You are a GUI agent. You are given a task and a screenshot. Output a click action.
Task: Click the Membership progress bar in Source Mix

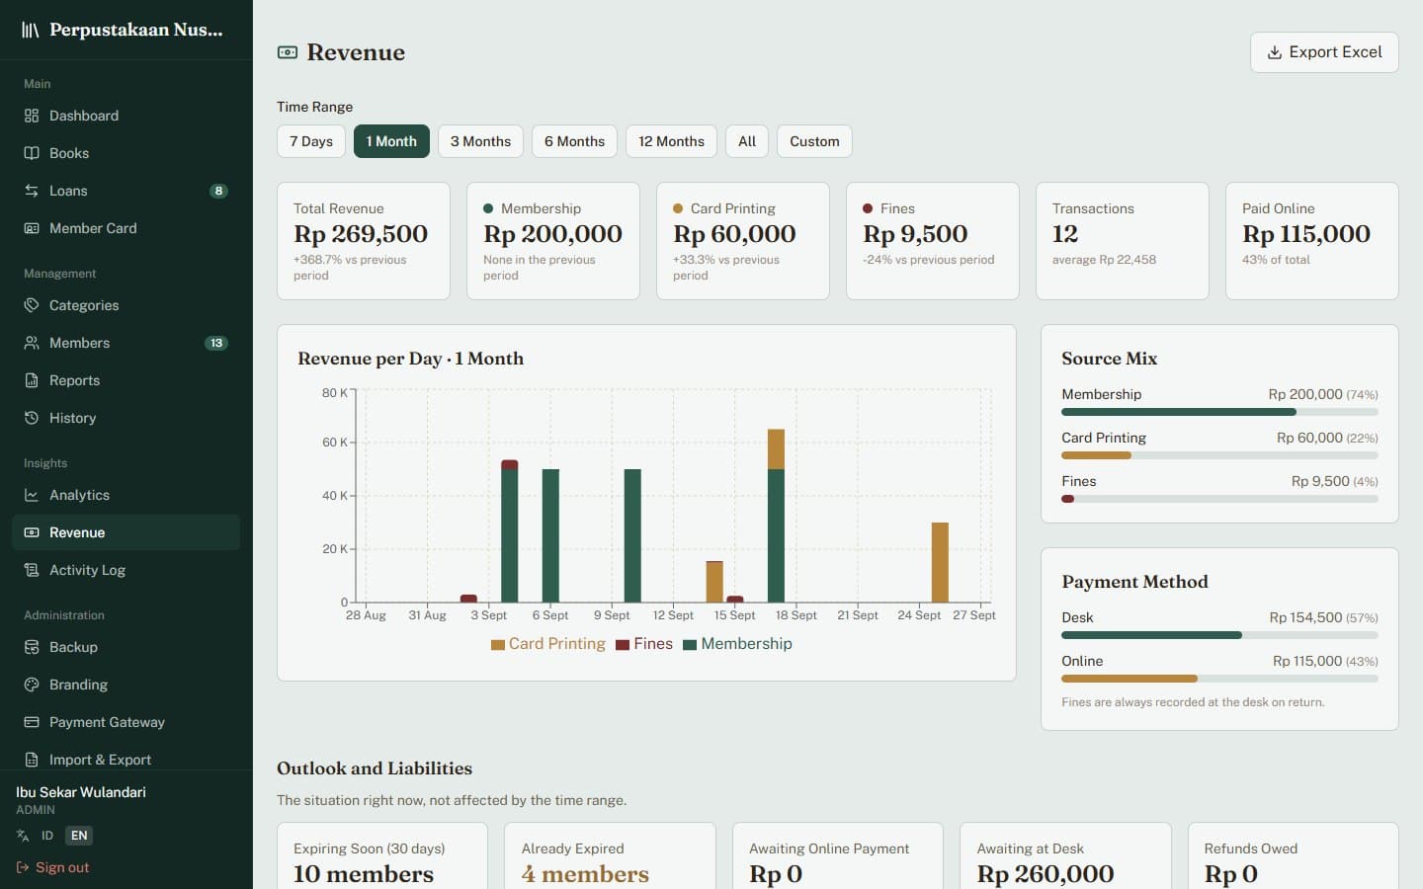click(1219, 412)
